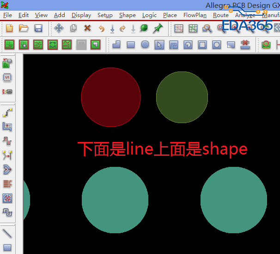This screenshot has height=254, width=280.
Task: Click the Delete red X icon
Action: [x=87, y=28]
